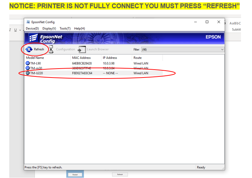Viewport: 252px width, 178px height.
Task: Open the Tools(T) menu
Action: (x=65, y=28)
